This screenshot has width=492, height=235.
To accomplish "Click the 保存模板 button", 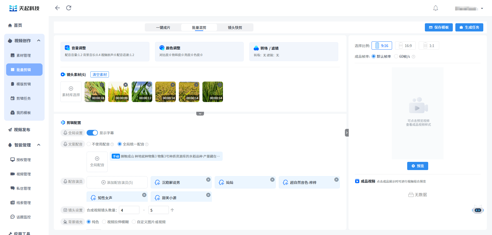I will (438, 27).
